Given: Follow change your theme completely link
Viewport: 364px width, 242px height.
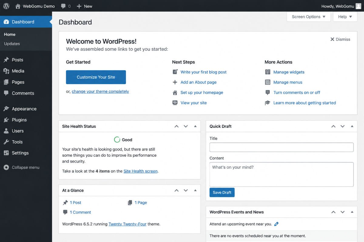Looking at the screenshot, I should [100, 91].
